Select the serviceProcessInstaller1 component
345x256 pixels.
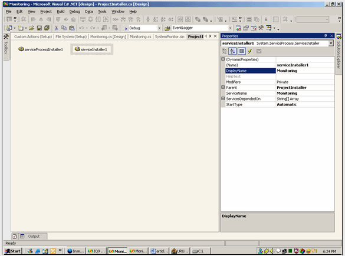[41, 49]
